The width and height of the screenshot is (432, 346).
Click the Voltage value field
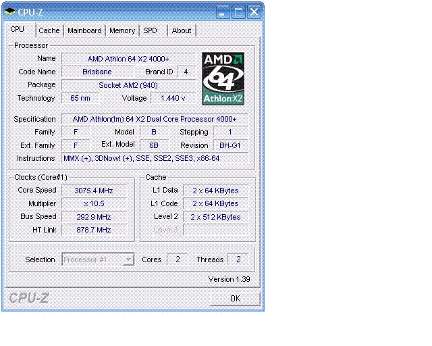tap(173, 98)
